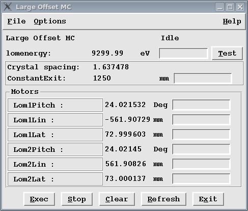Select the lomenergy value 9299.99
This screenshot has height=211, width=248.
click(x=107, y=53)
